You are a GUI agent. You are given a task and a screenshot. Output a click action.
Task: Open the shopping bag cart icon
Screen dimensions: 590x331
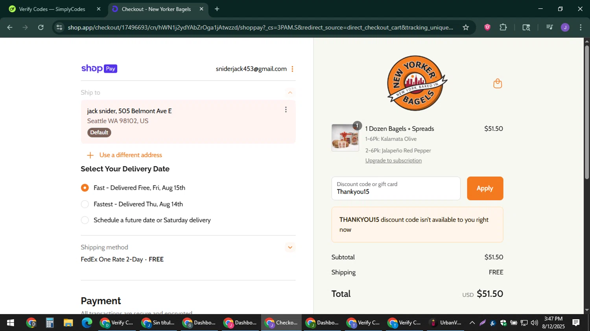pos(498,83)
